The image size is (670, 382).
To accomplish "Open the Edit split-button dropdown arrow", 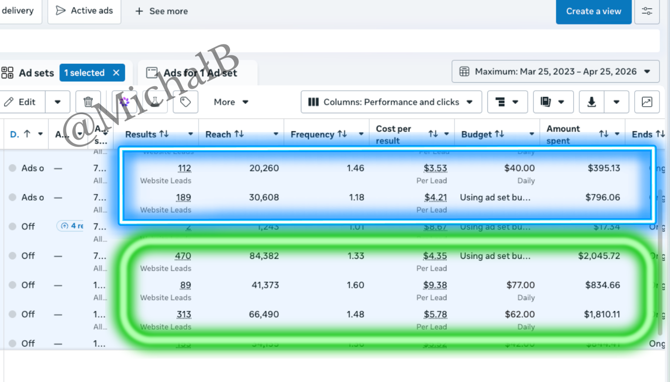I will 58,102.
